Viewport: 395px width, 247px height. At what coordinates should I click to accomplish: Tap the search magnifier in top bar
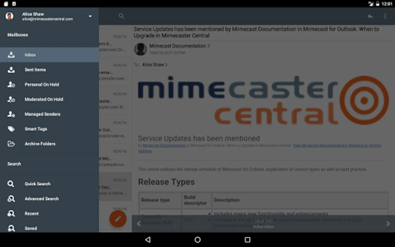(x=122, y=16)
